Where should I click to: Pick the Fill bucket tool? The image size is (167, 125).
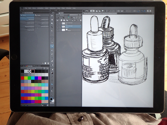coord(52,69)
